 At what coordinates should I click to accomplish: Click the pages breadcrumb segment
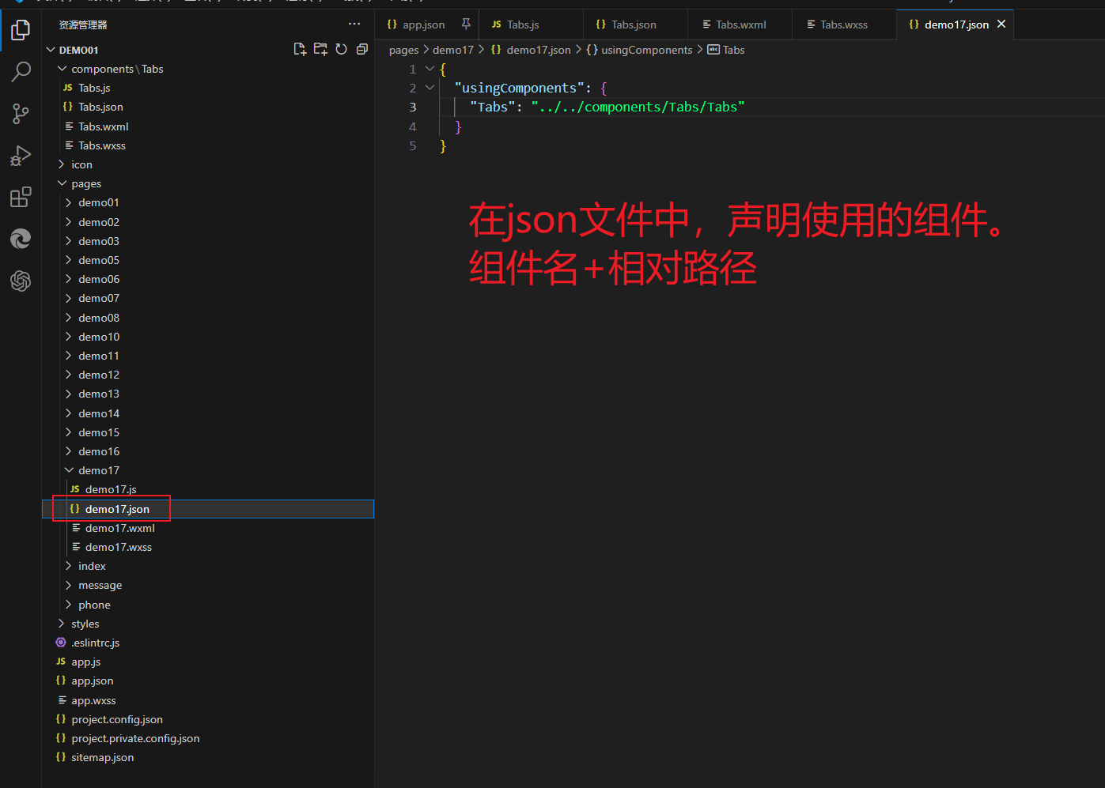click(403, 50)
